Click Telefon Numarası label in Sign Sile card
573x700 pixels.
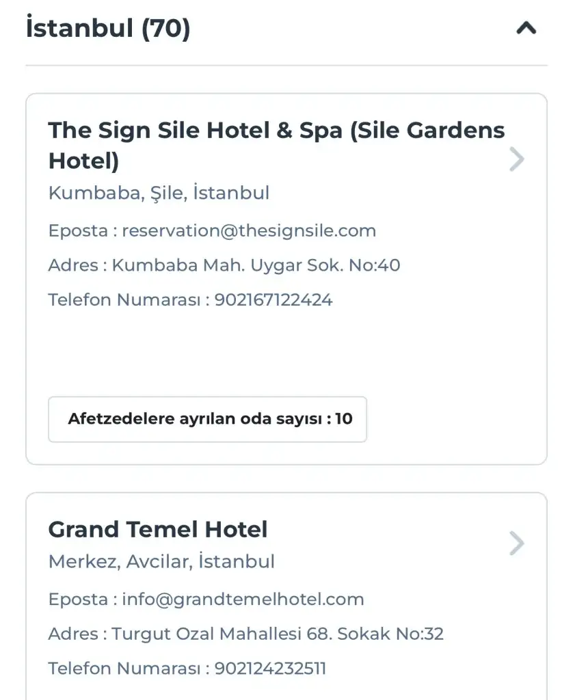click(x=124, y=299)
